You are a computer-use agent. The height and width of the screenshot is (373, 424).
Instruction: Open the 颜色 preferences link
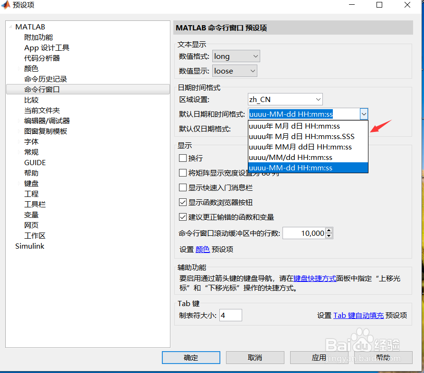203,249
